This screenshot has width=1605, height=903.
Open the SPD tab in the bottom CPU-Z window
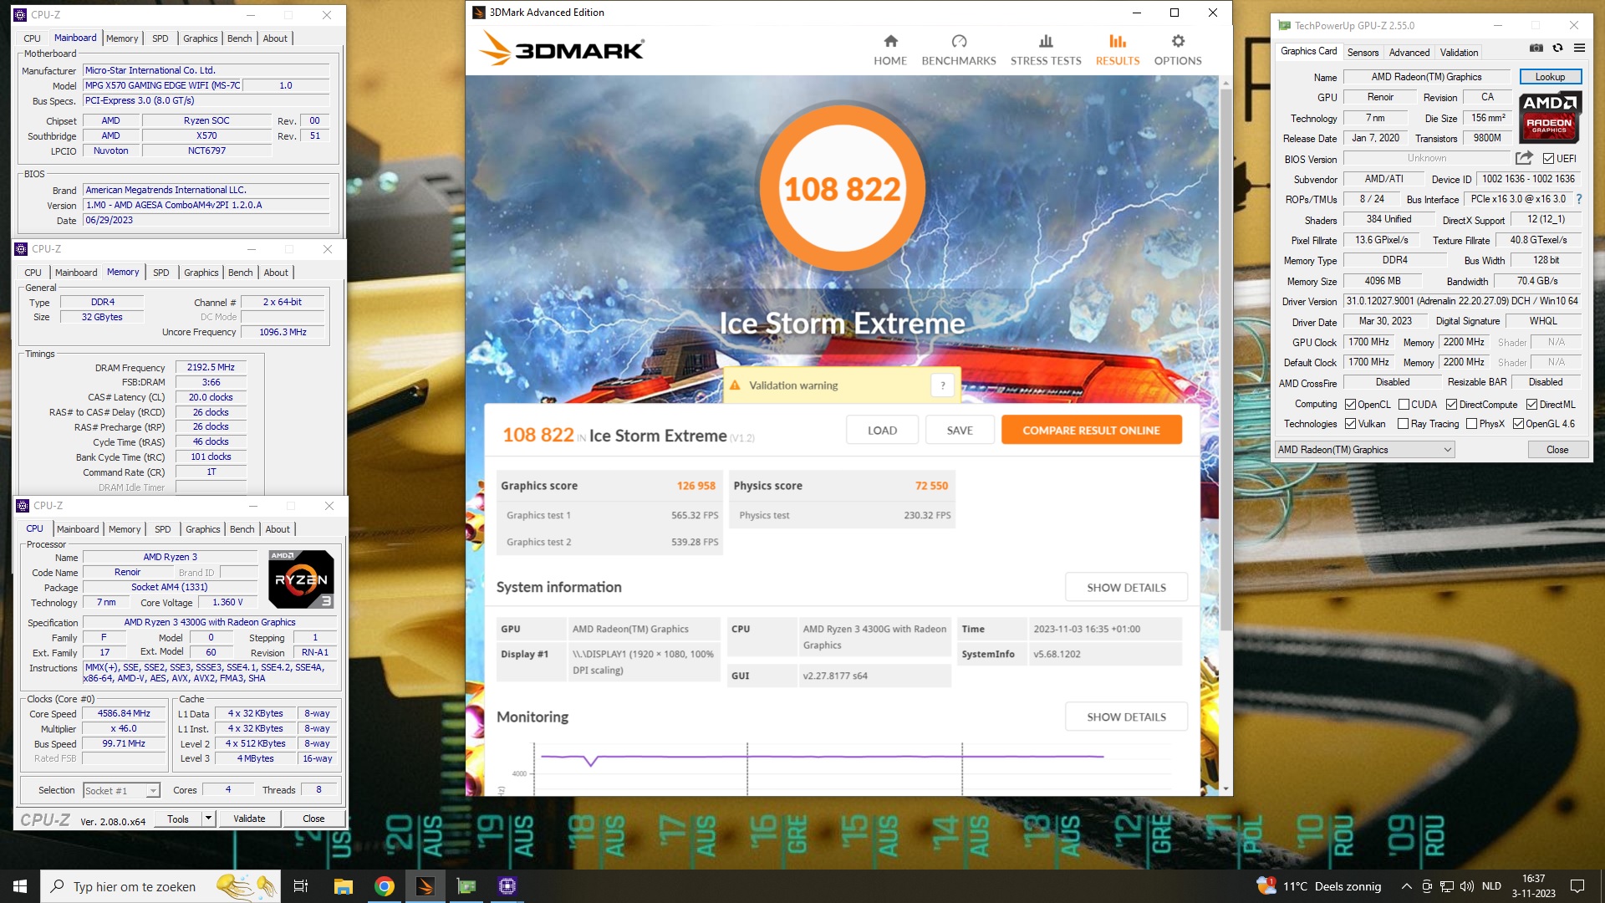point(163,529)
